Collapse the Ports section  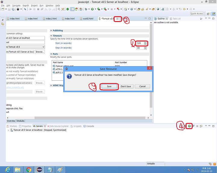click(51, 54)
